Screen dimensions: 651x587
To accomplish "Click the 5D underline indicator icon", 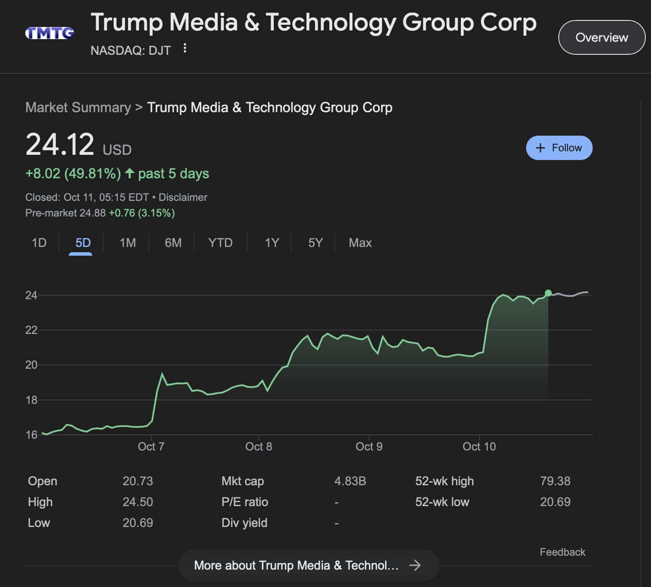I will (x=81, y=253).
